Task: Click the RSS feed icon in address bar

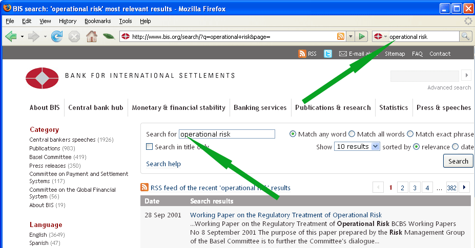Action: point(341,36)
